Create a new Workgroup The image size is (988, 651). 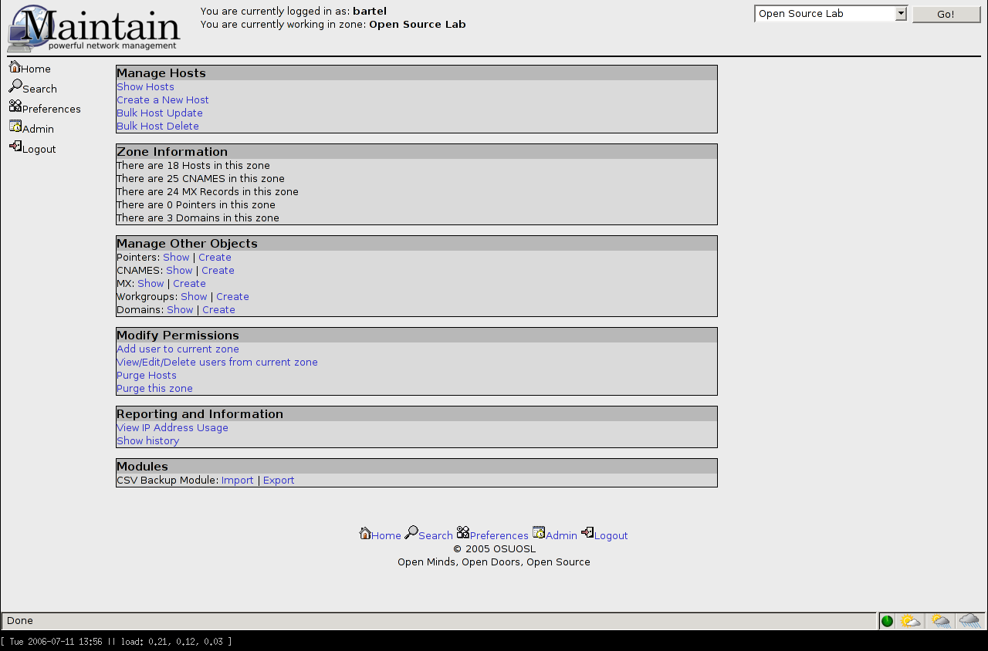click(x=232, y=297)
